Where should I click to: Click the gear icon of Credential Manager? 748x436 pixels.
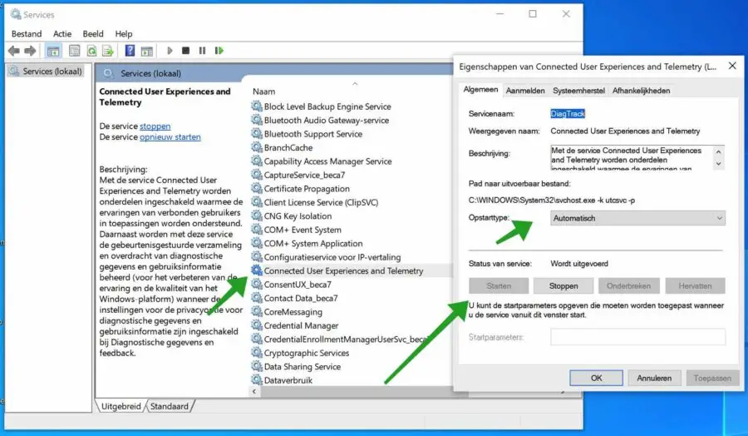coord(257,325)
